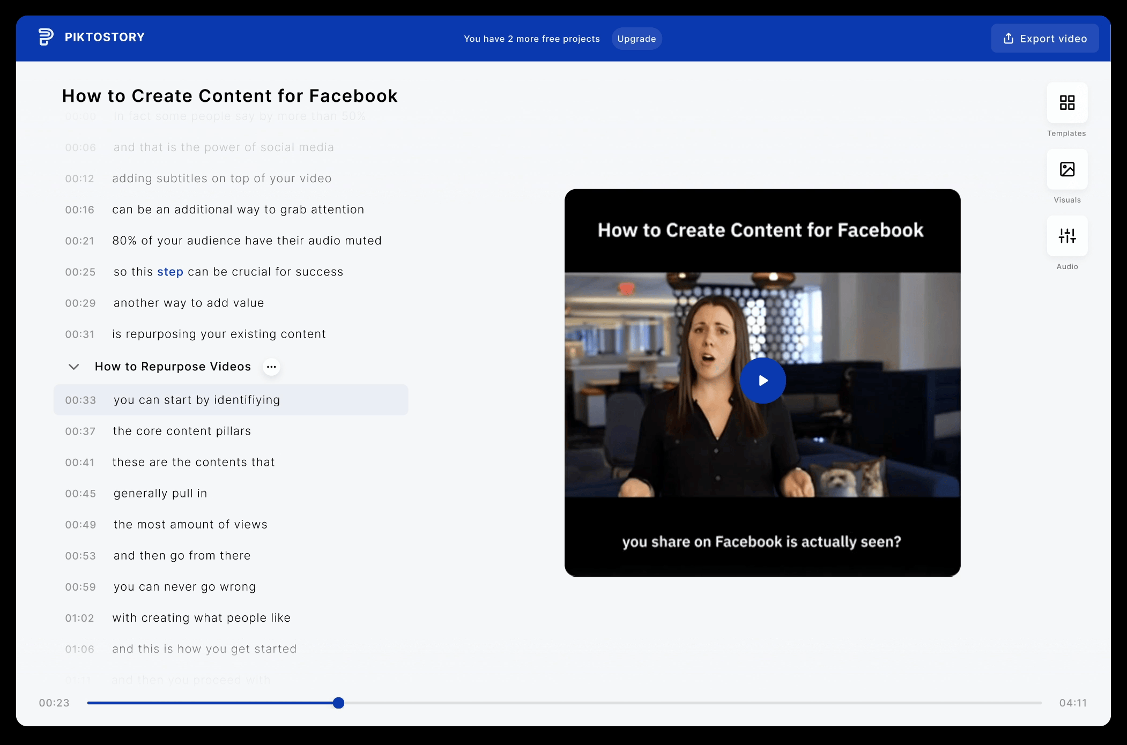Click the project title above the transcript
The height and width of the screenshot is (745, 1127).
pyautogui.click(x=229, y=96)
